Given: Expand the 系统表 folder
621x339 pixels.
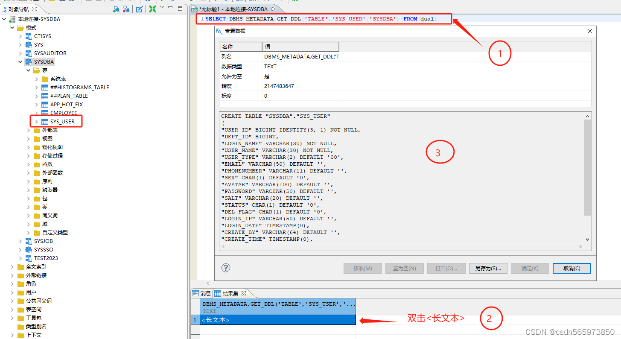Looking at the screenshot, I should click(37, 79).
